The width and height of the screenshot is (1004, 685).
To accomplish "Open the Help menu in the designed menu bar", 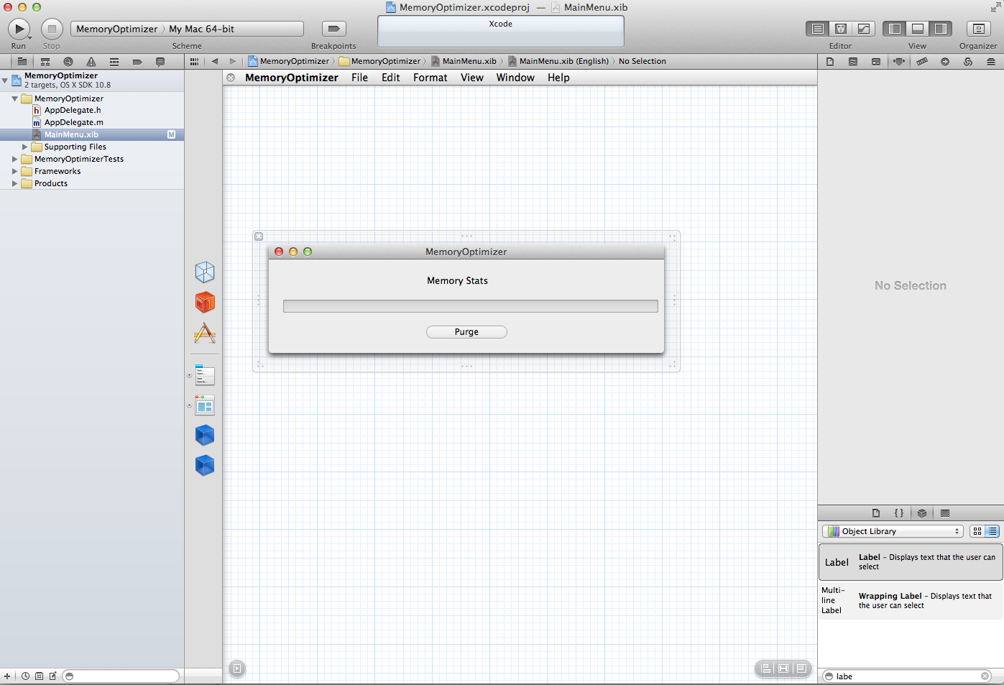I will 558,78.
